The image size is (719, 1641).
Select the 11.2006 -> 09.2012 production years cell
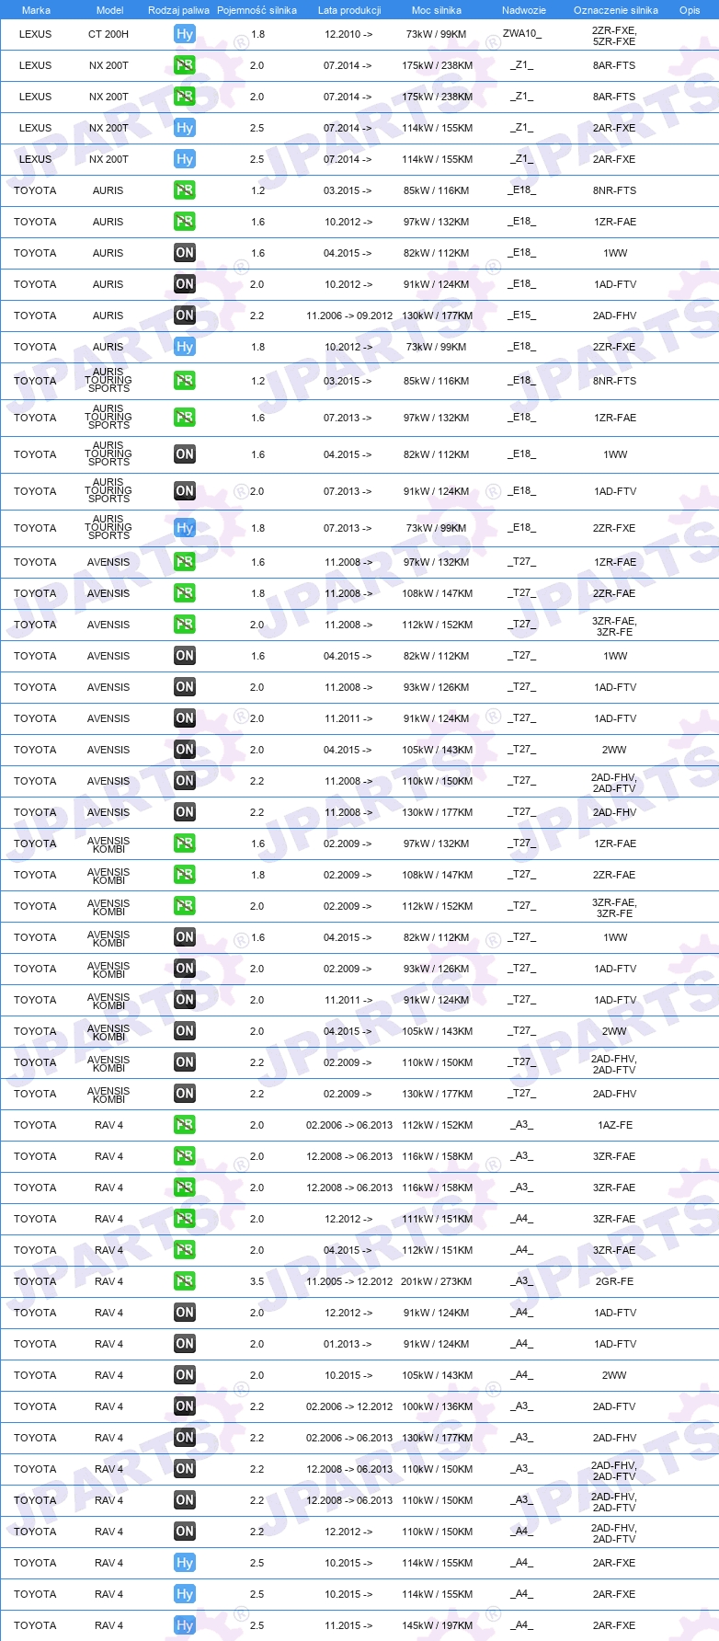click(349, 316)
